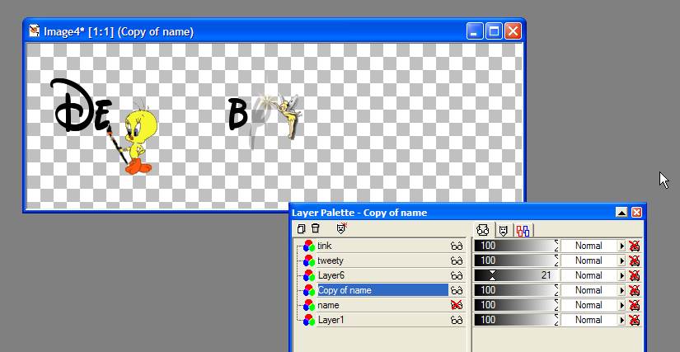Toggle lock transparency for name layer
The height and width of the screenshot is (352, 680).
click(x=635, y=305)
